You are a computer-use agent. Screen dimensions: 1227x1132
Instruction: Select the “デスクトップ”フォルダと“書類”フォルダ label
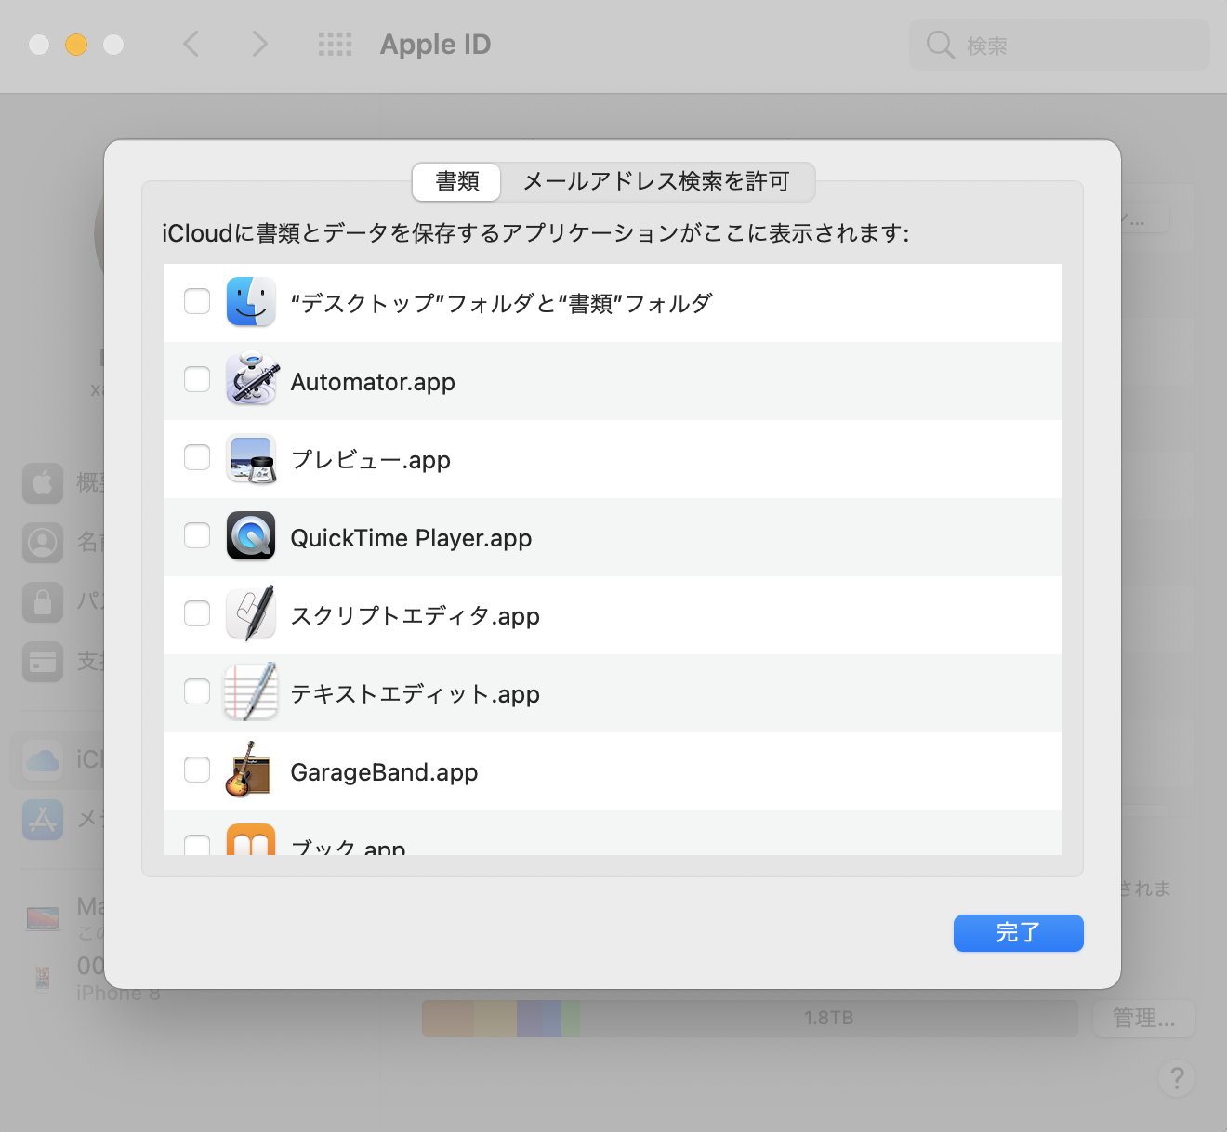502,304
